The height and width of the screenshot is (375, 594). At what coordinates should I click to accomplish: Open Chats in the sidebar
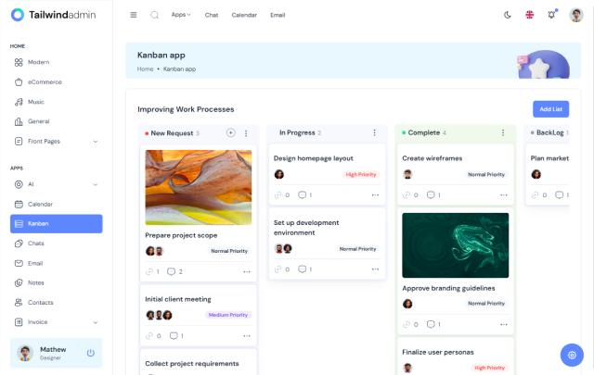point(56,244)
